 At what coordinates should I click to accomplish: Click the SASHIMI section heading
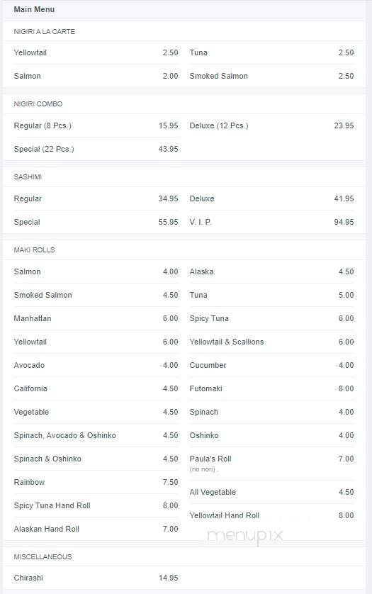[28, 177]
